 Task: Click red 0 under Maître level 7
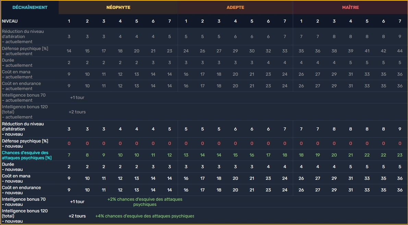[x=400, y=143]
